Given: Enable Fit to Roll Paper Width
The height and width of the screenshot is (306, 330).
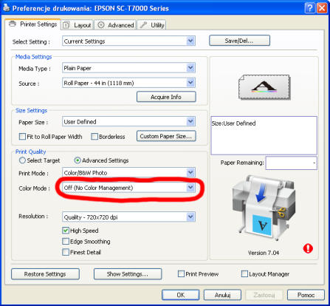Looking at the screenshot, I should 22,137.
